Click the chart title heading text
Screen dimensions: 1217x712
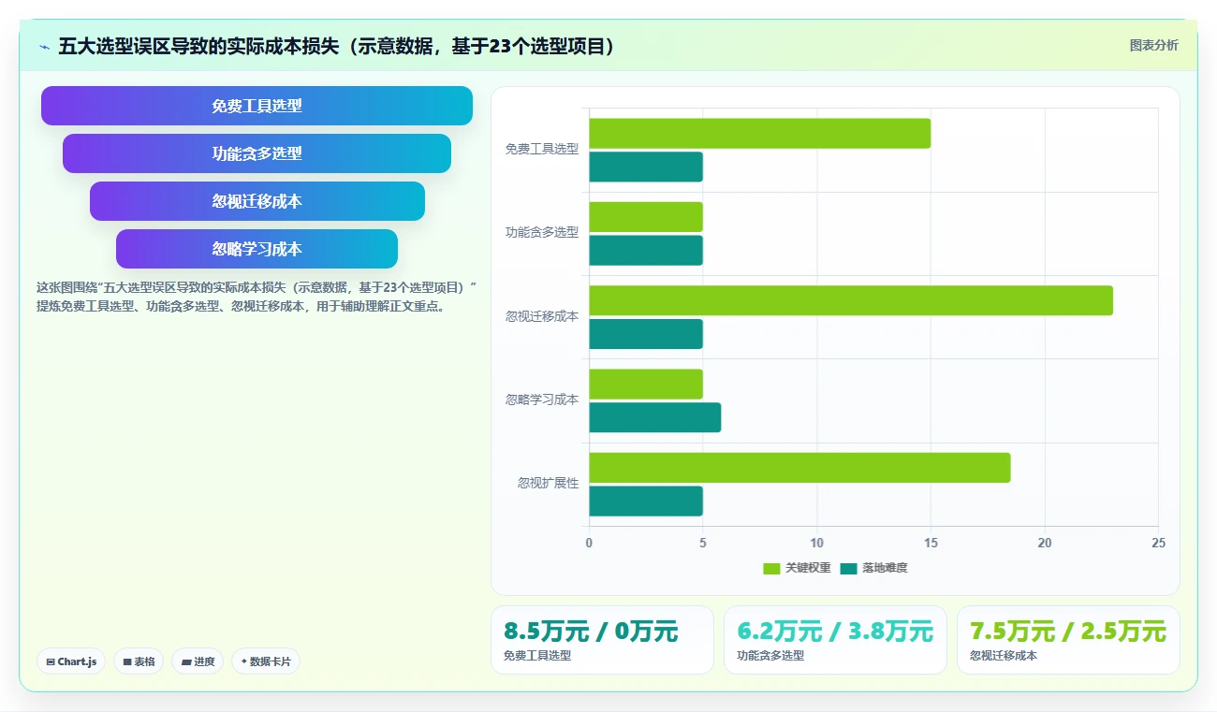tap(338, 46)
